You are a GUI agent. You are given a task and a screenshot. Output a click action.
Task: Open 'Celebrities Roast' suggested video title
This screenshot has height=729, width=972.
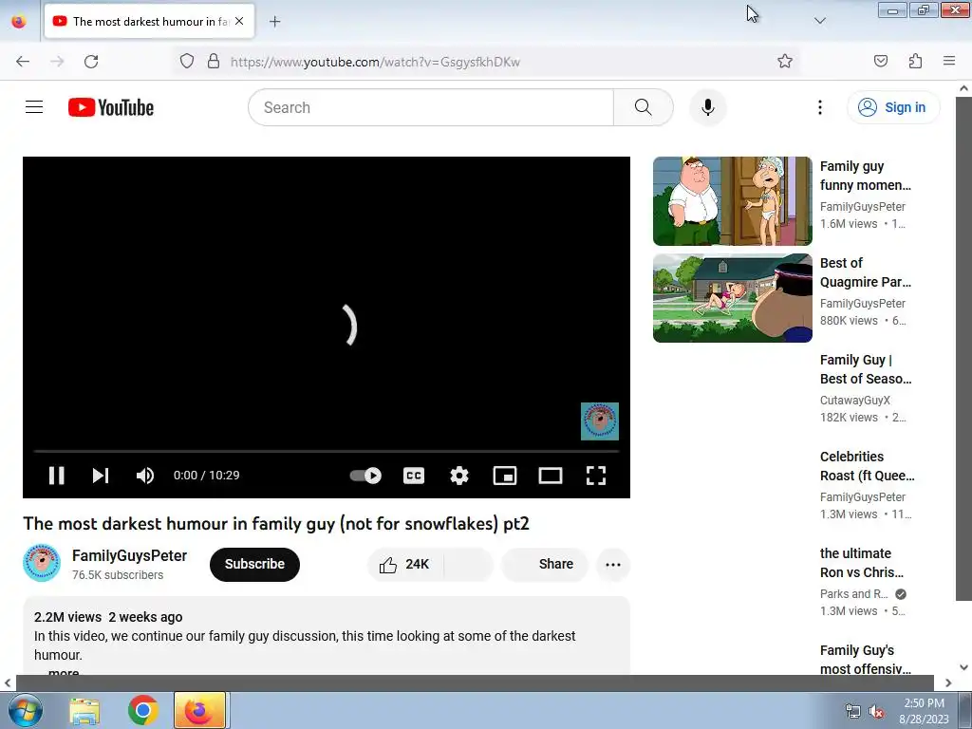point(867,466)
